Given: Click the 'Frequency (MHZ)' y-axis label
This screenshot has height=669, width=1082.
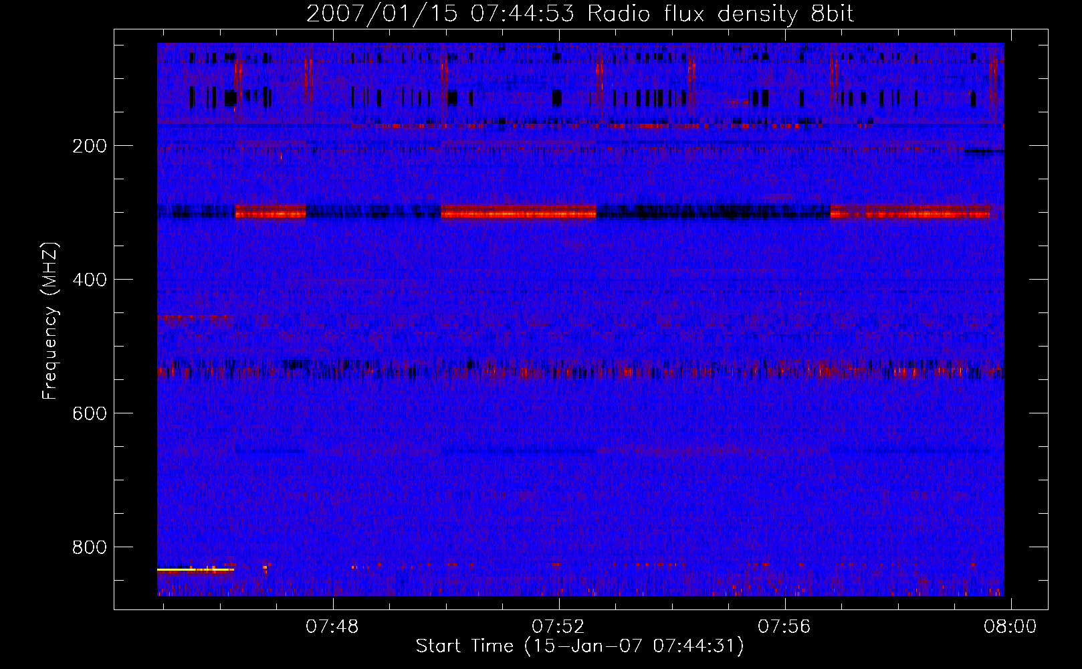Looking at the screenshot, I should [x=50, y=321].
